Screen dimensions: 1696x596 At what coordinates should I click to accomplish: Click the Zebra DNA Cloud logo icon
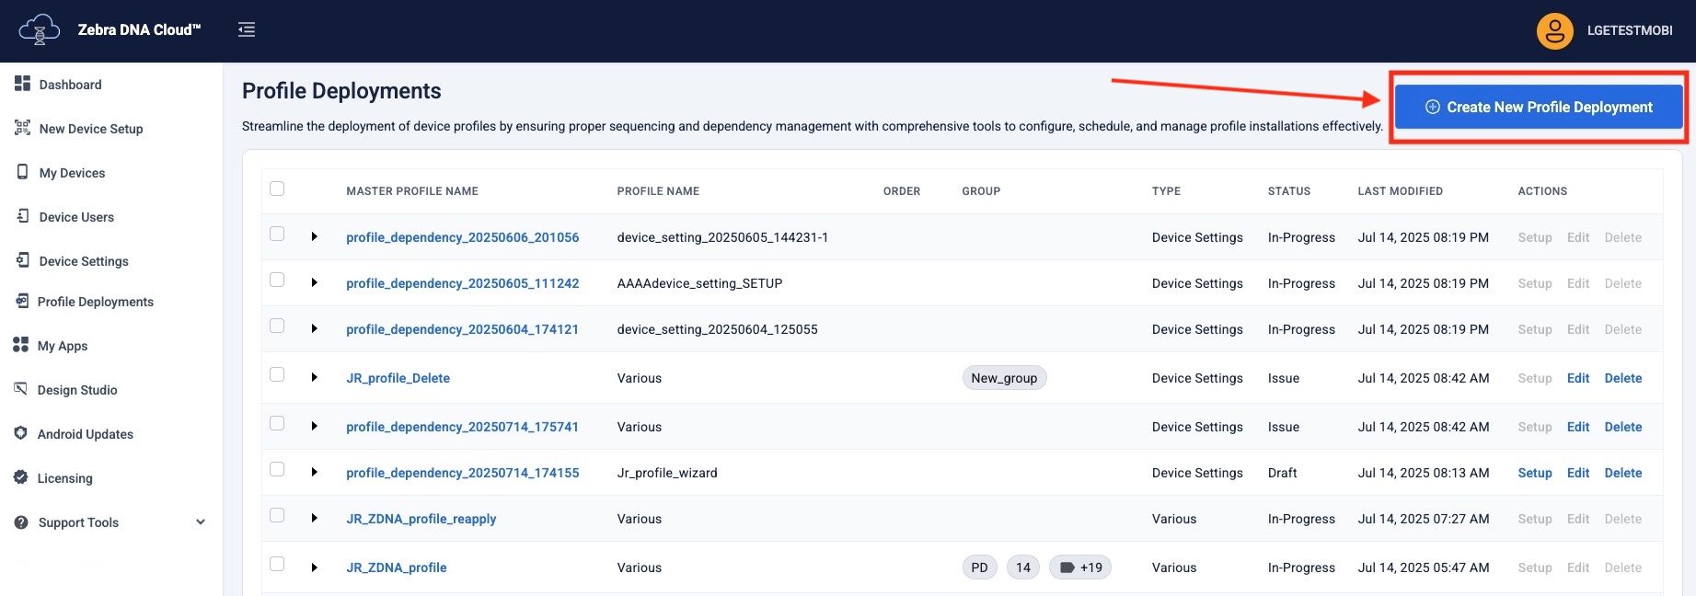tap(39, 29)
